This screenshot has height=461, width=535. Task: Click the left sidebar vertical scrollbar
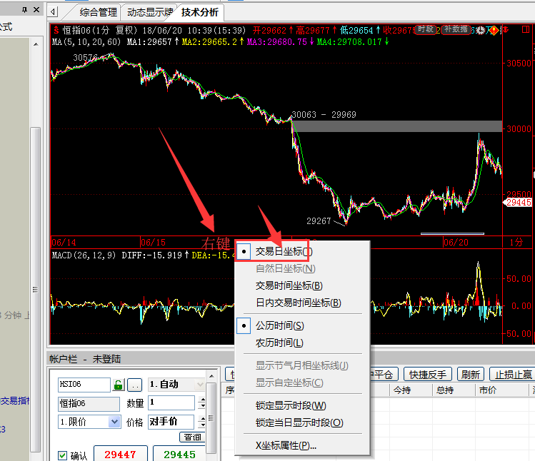(x=35, y=289)
